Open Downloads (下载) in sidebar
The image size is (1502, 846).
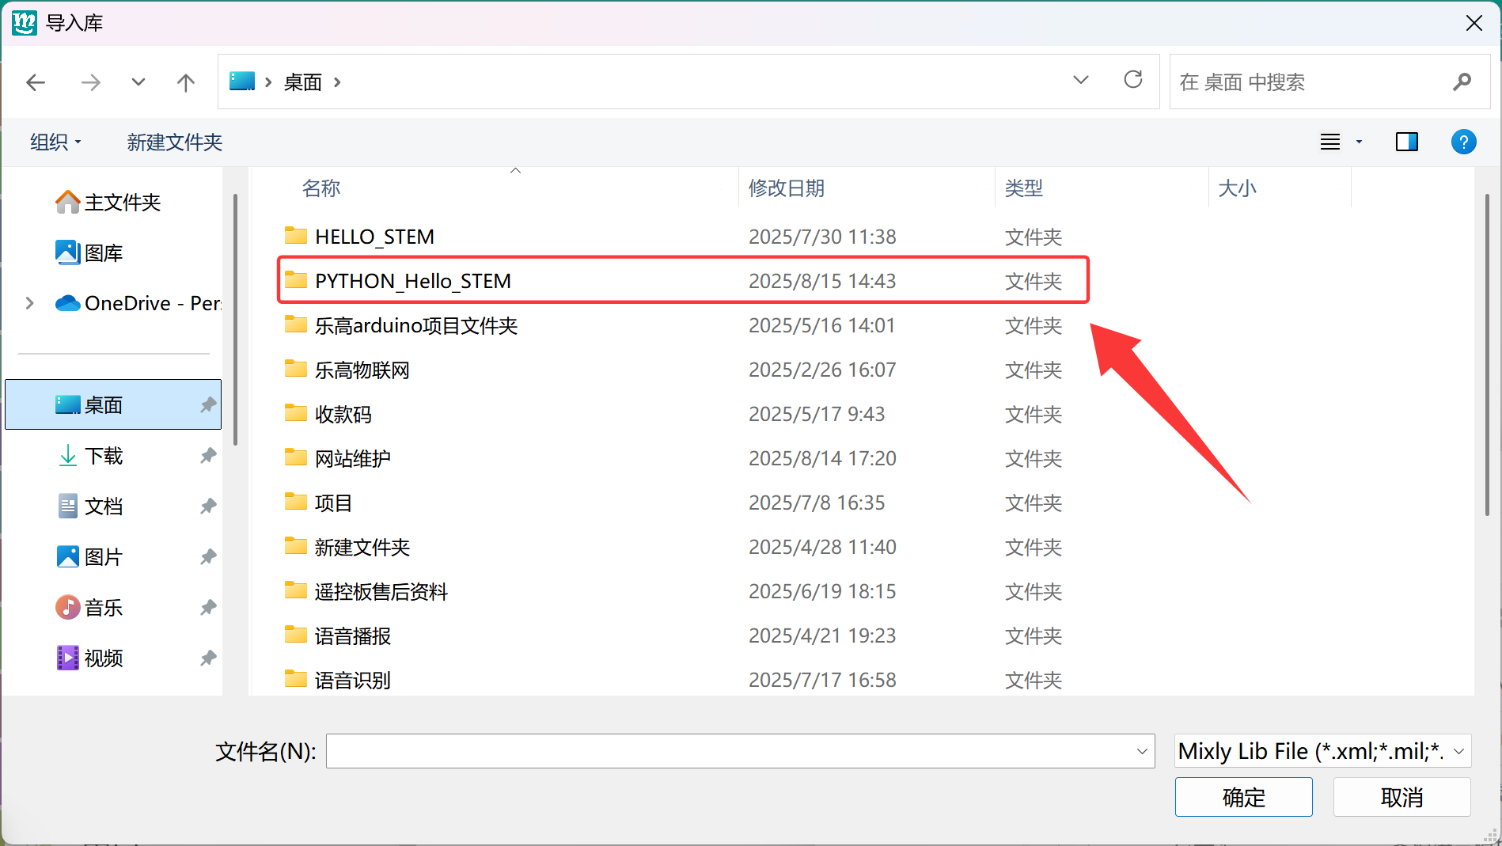pyautogui.click(x=103, y=456)
